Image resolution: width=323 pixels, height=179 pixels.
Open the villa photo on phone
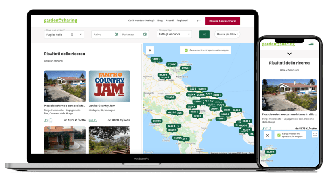[289, 95]
